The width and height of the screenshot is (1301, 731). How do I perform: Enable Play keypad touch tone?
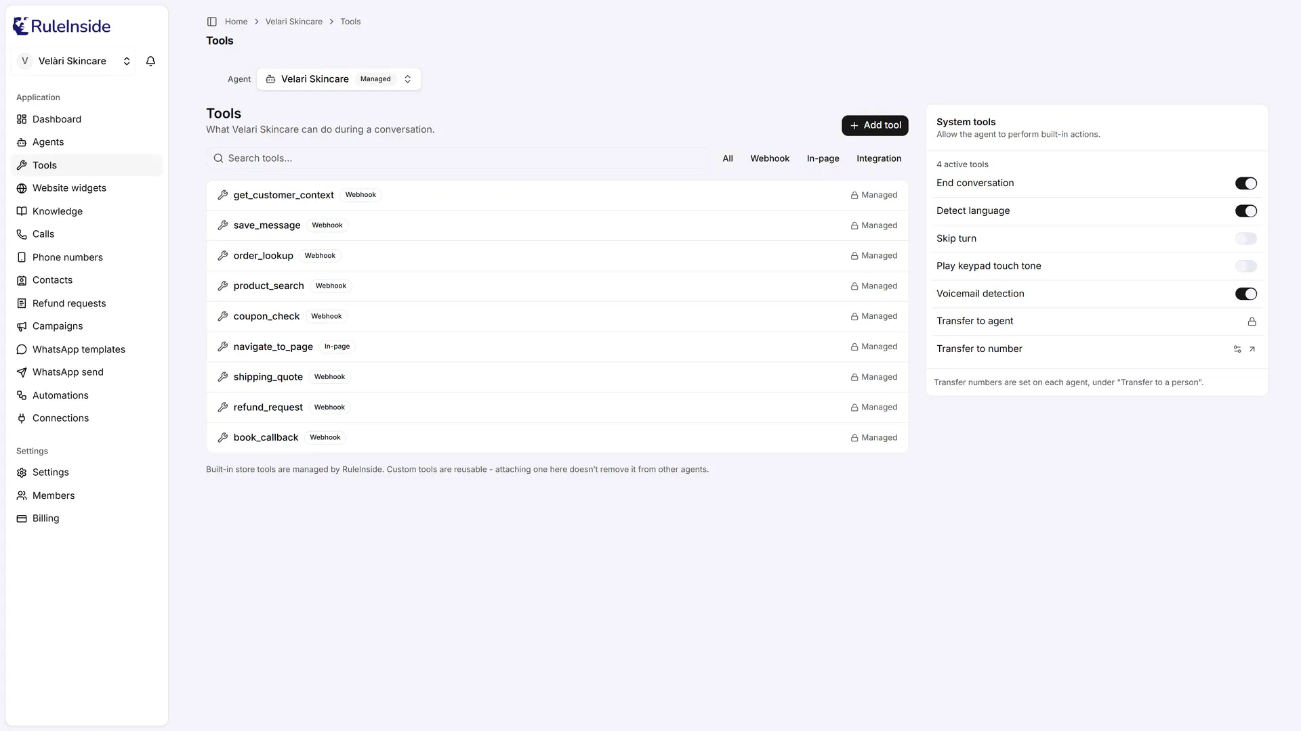[1245, 266]
